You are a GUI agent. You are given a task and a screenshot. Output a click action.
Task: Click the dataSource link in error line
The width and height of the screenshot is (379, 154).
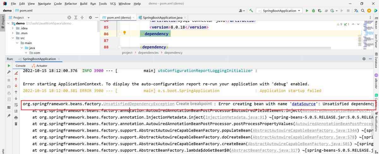click(304, 104)
